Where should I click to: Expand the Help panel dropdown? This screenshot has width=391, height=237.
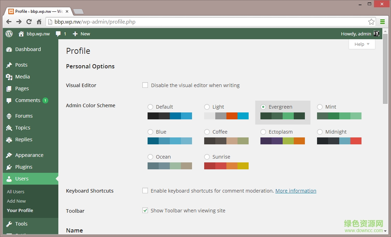tap(361, 44)
